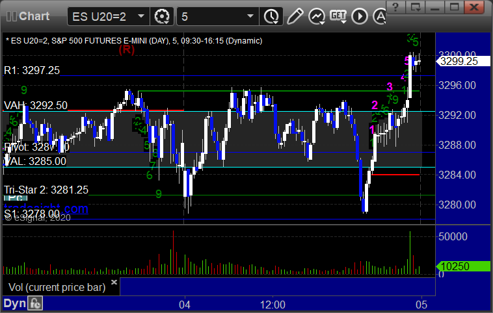Click the VAH: 3292.50 label
Viewport: 493px width, 313px height.
coord(36,105)
